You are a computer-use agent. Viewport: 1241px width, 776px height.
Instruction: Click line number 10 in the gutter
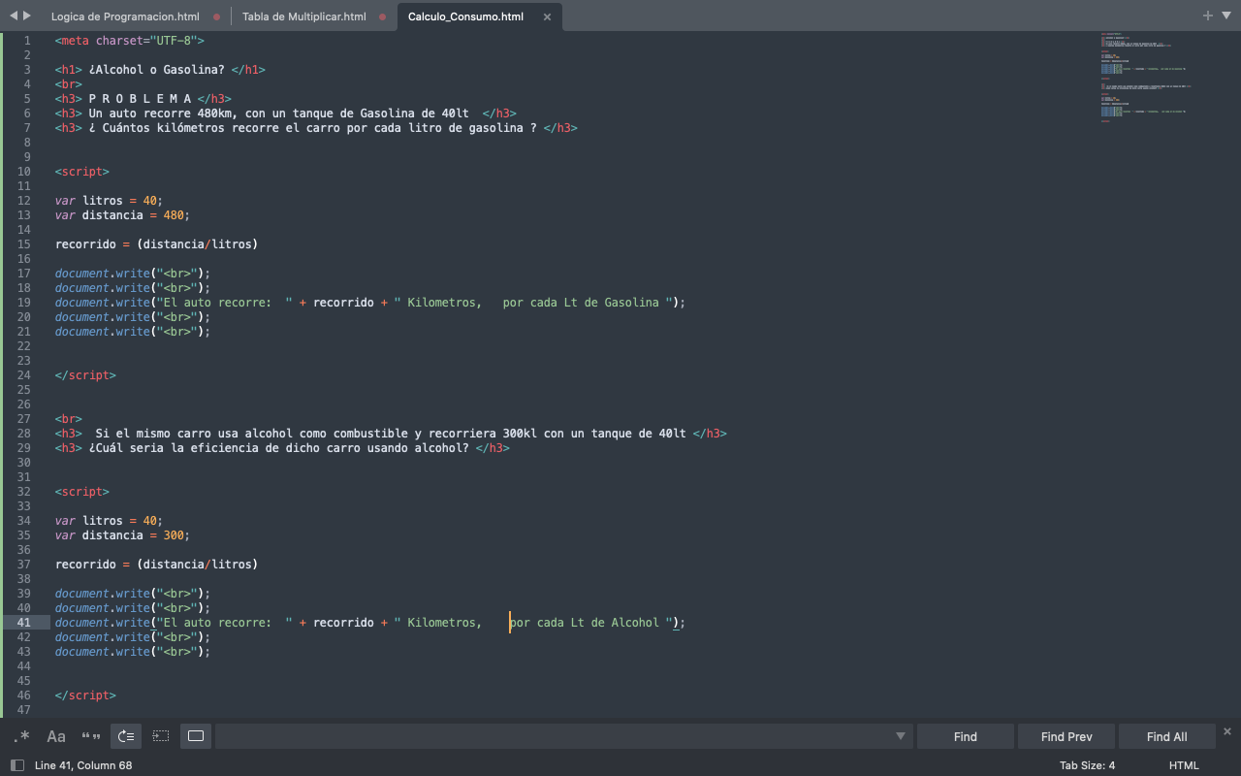click(x=23, y=172)
